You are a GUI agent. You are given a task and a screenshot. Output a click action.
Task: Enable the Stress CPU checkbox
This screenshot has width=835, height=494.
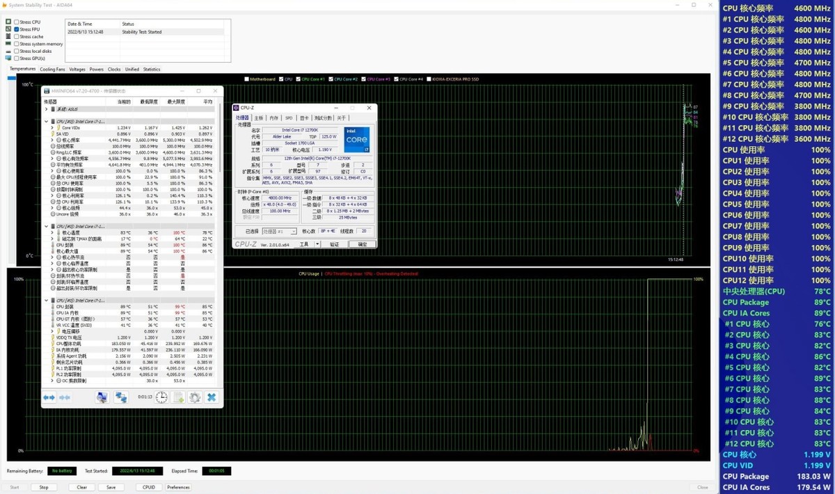pyautogui.click(x=17, y=22)
